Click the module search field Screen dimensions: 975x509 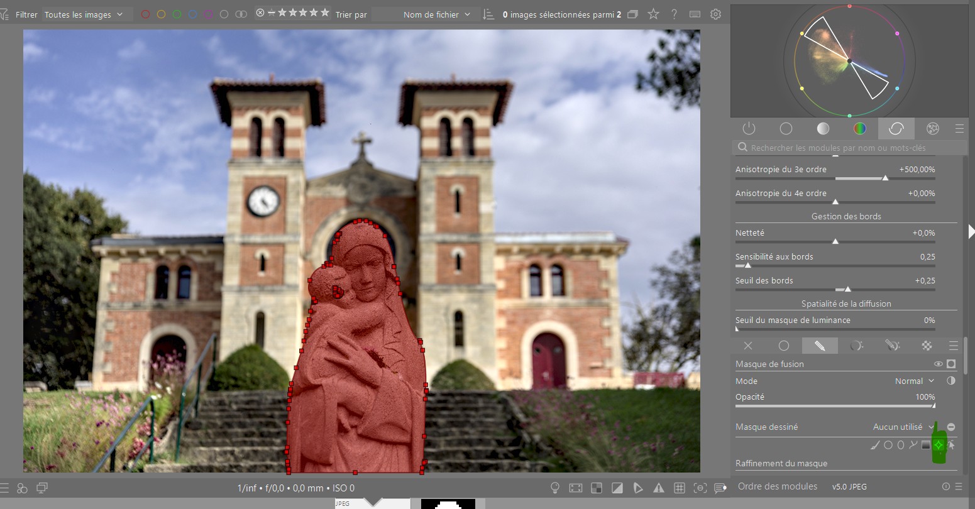(850, 148)
